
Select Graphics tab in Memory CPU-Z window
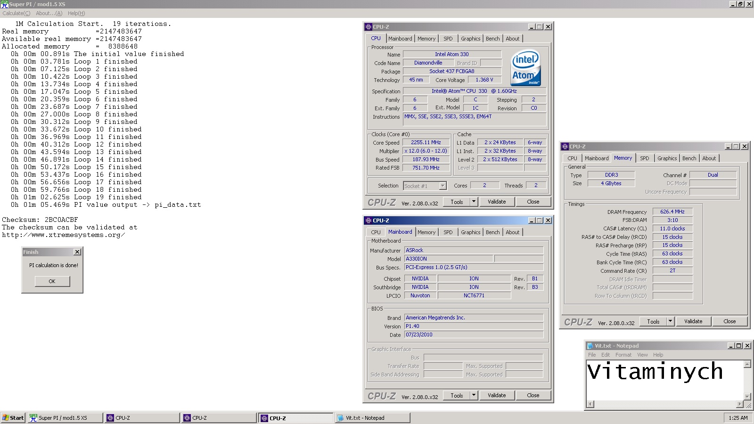coord(667,158)
